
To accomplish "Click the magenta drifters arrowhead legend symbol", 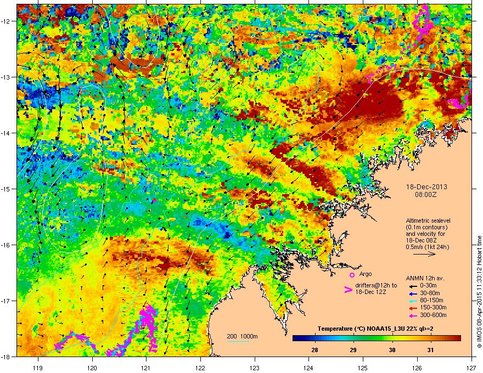I will point(348,290).
